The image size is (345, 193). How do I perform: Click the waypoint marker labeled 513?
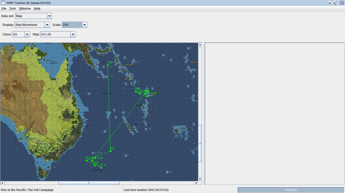click(101, 168)
